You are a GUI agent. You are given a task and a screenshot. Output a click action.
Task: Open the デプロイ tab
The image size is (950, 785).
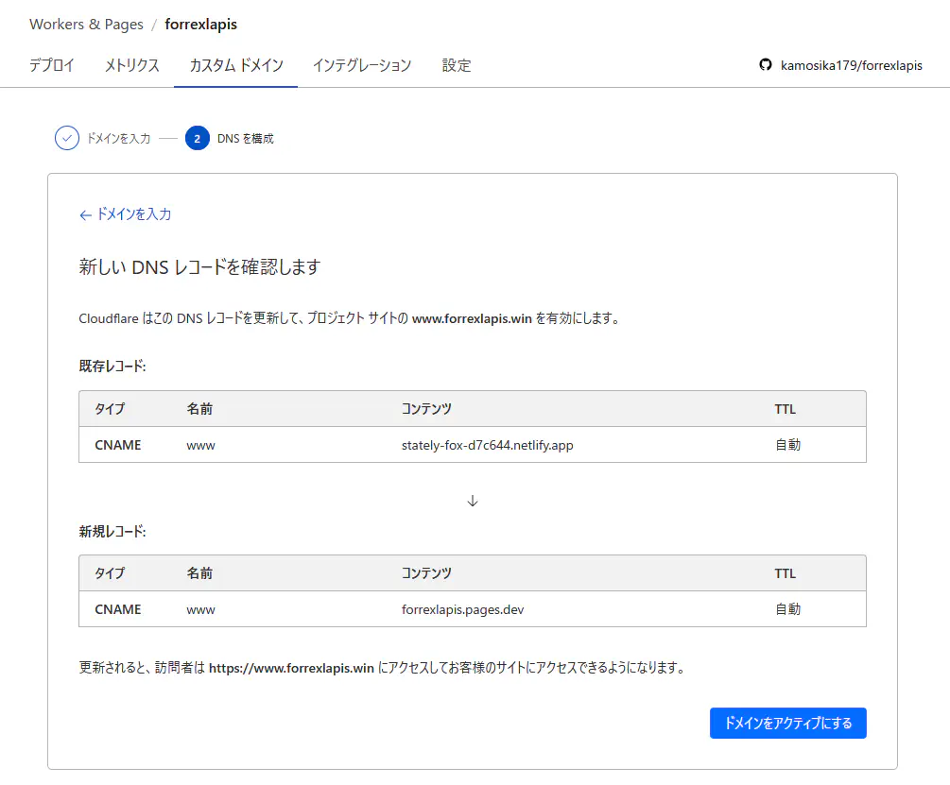[52, 65]
